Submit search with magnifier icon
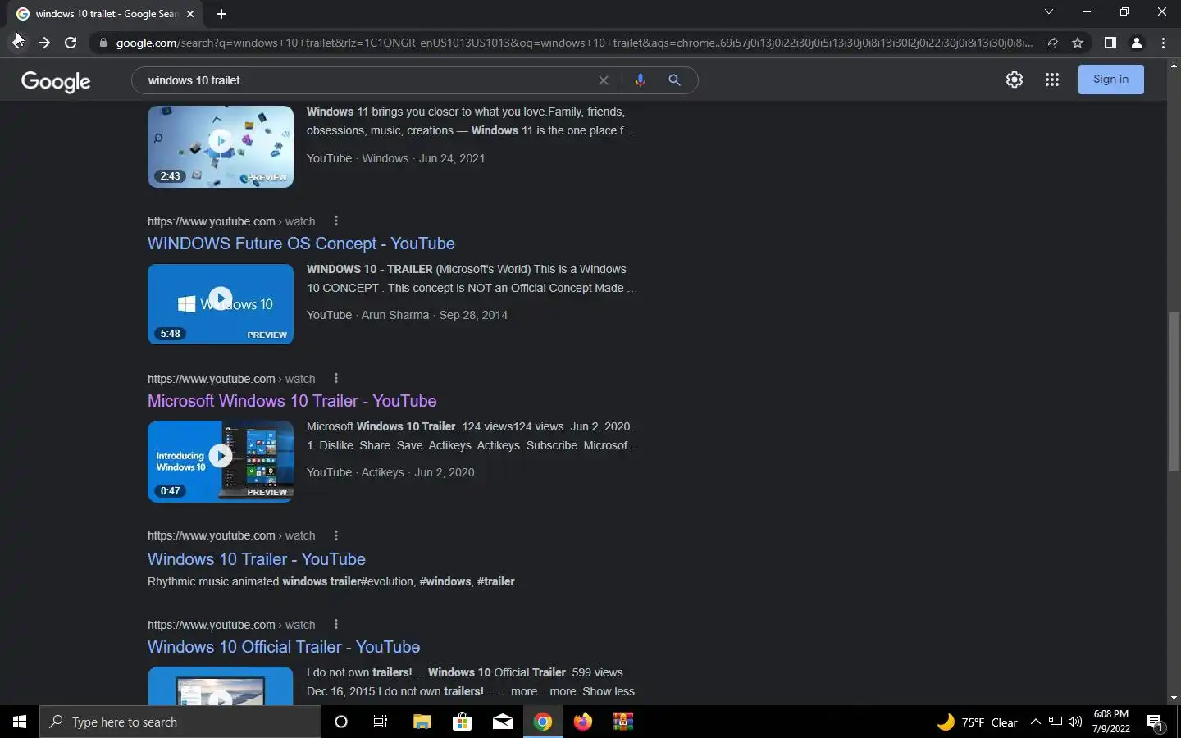This screenshot has width=1181, height=738. [674, 80]
